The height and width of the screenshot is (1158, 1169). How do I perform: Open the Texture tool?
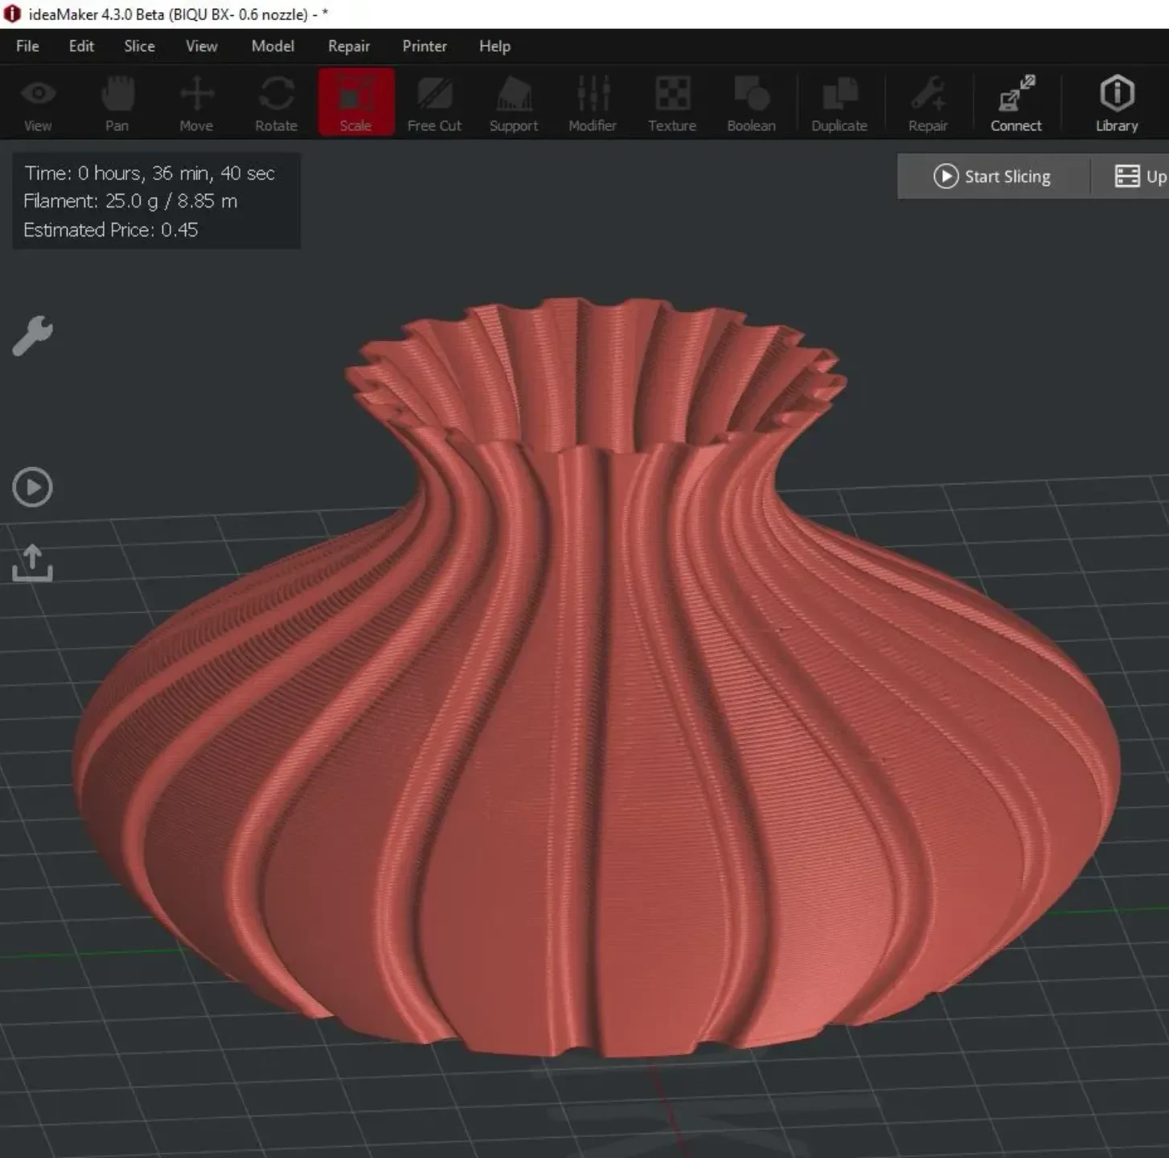coord(672,104)
